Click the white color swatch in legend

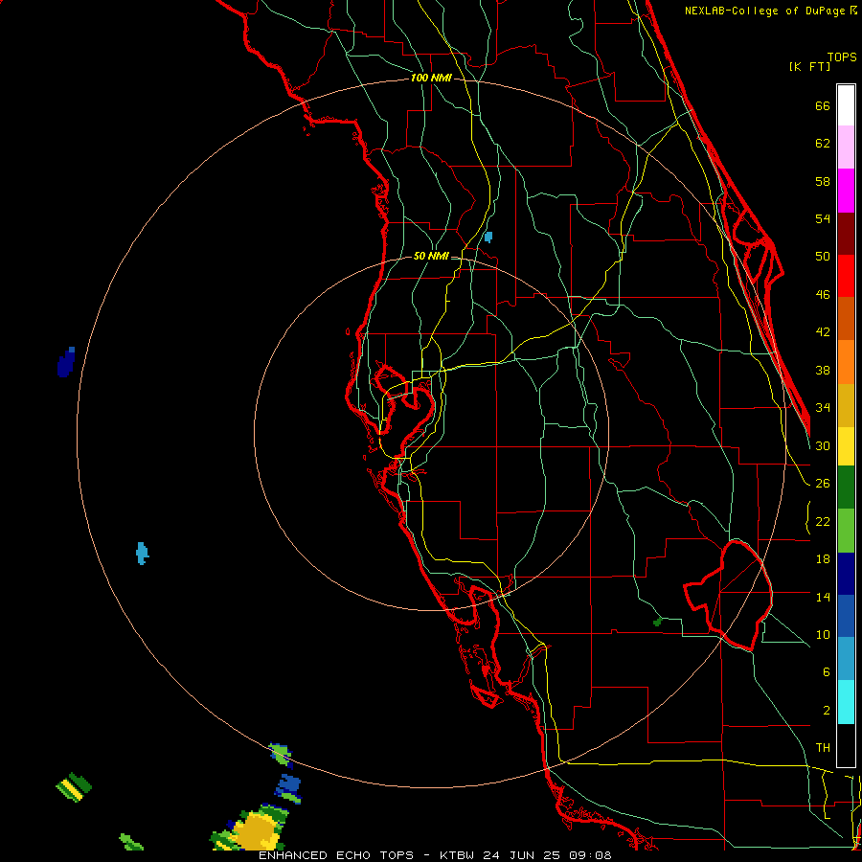coord(846,105)
